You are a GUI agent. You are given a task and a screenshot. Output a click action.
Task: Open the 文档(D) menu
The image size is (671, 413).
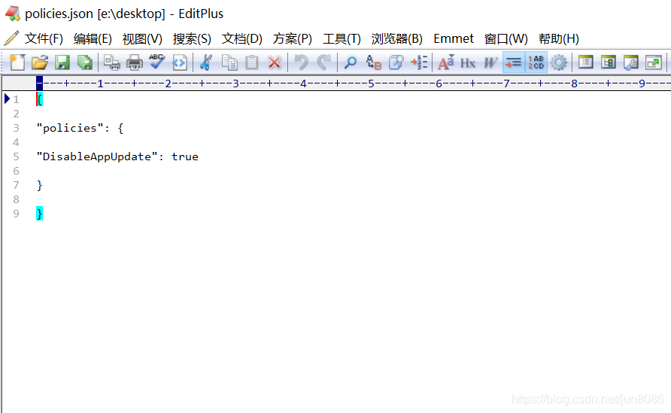pyautogui.click(x=241, y=38)
